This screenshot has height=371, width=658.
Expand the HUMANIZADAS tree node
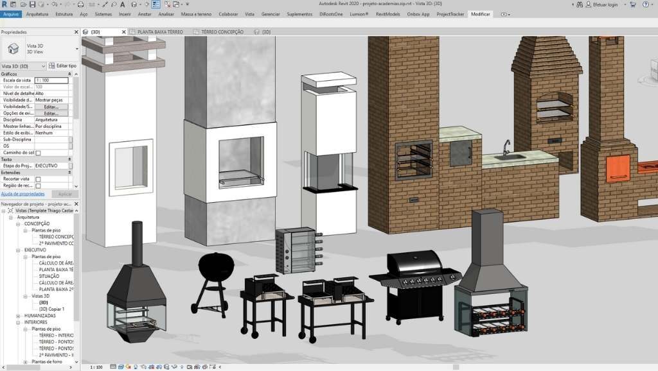click(18, 316)
